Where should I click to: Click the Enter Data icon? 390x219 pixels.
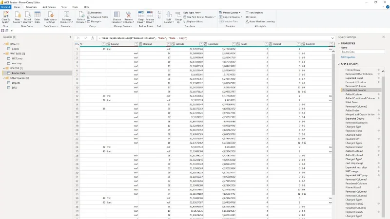click(38, 15)
